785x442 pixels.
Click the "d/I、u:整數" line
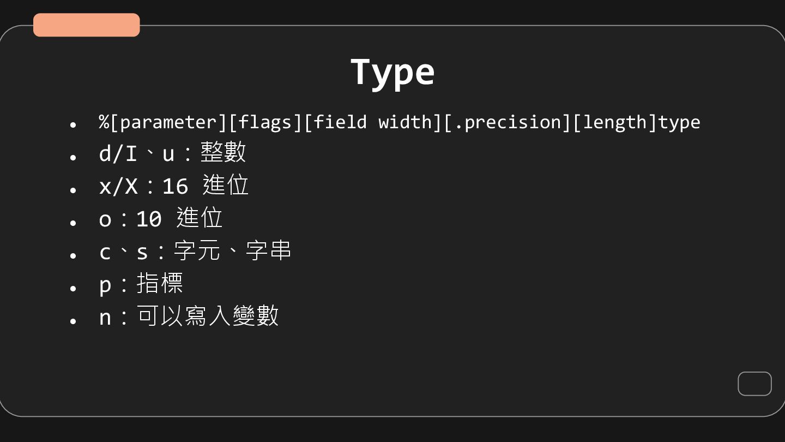(172, 153)
